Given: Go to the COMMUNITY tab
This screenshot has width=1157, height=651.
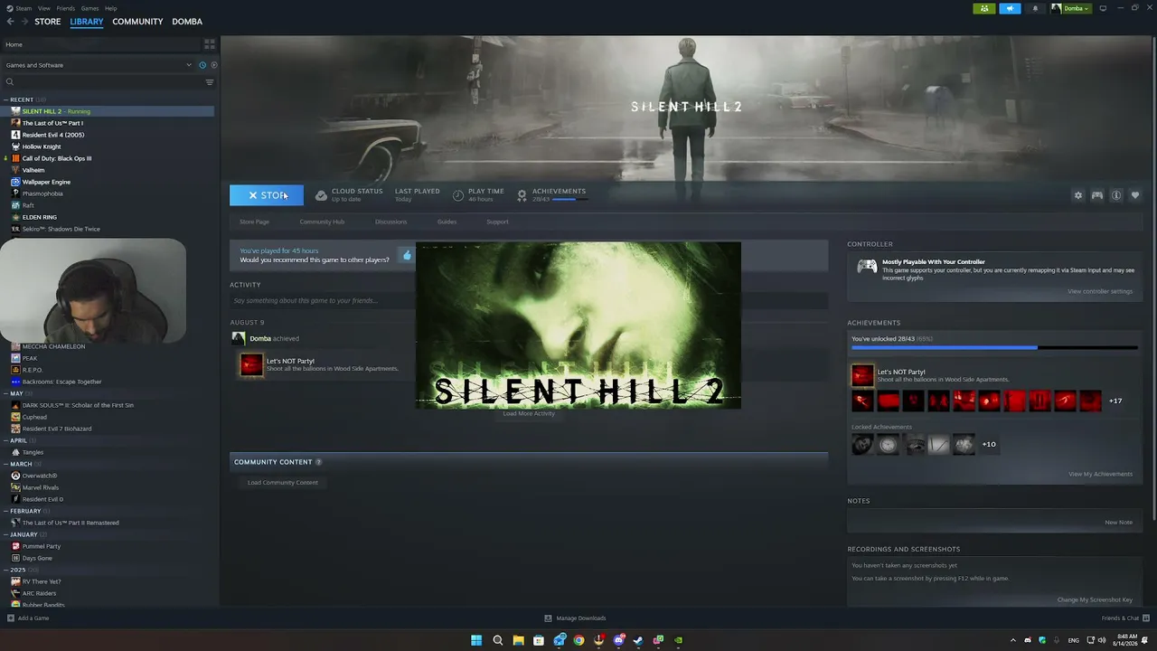Looking at the screenshot, I should [137, 22].
